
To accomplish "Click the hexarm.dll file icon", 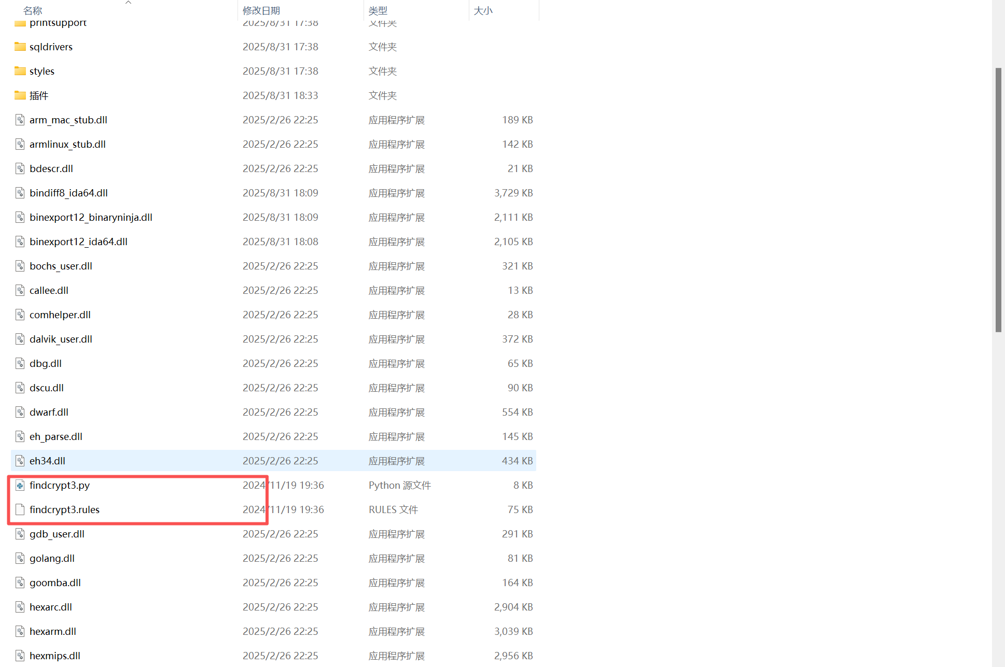I will (x=20, y=631).
